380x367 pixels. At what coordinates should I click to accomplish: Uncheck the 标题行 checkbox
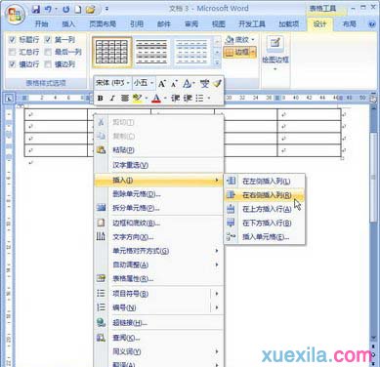point(12,40)
